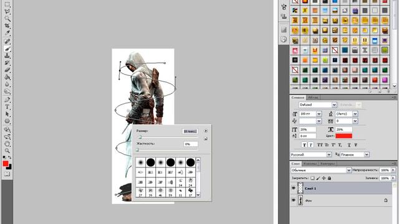Toggle Underline text style
The width and height of the screenshot is (399, 224).
point(349,145)
